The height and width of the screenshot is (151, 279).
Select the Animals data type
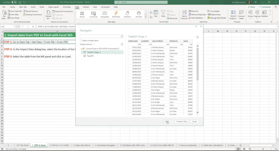coord(139,15)
